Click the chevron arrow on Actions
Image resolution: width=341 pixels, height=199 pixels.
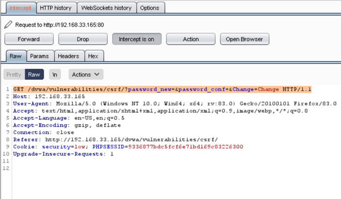tap(97, 75)
